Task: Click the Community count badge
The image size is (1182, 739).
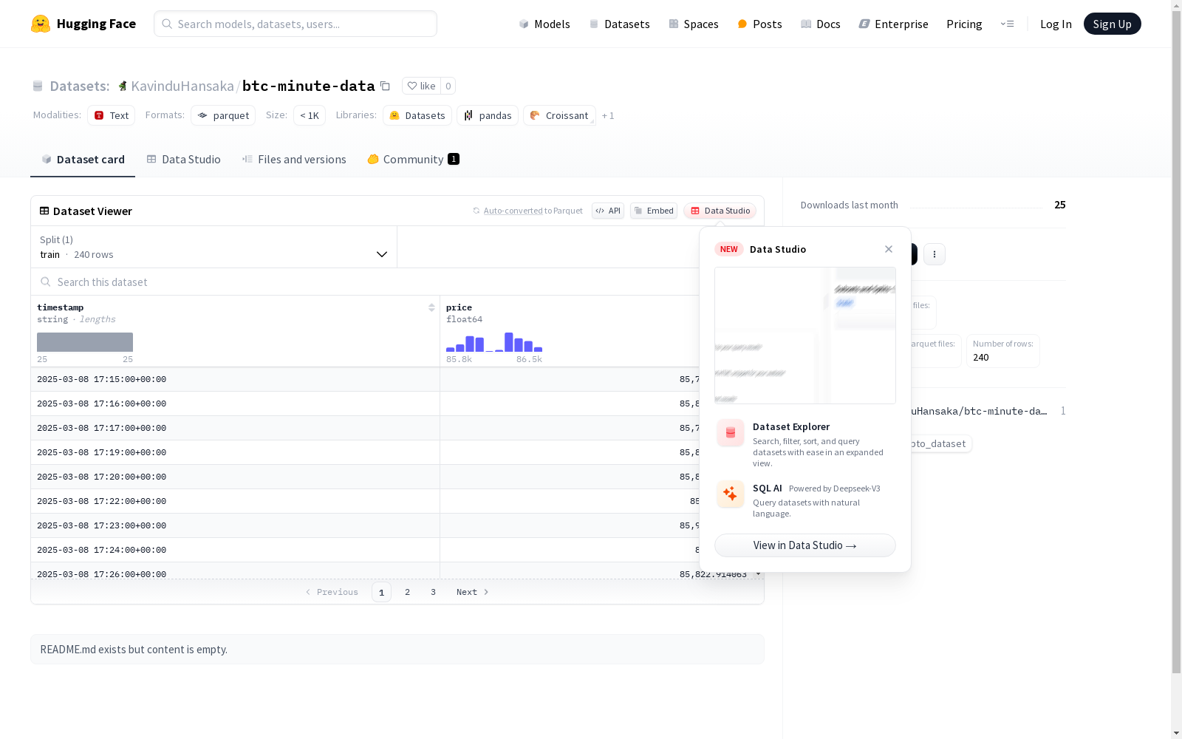Action: point(454,159)
